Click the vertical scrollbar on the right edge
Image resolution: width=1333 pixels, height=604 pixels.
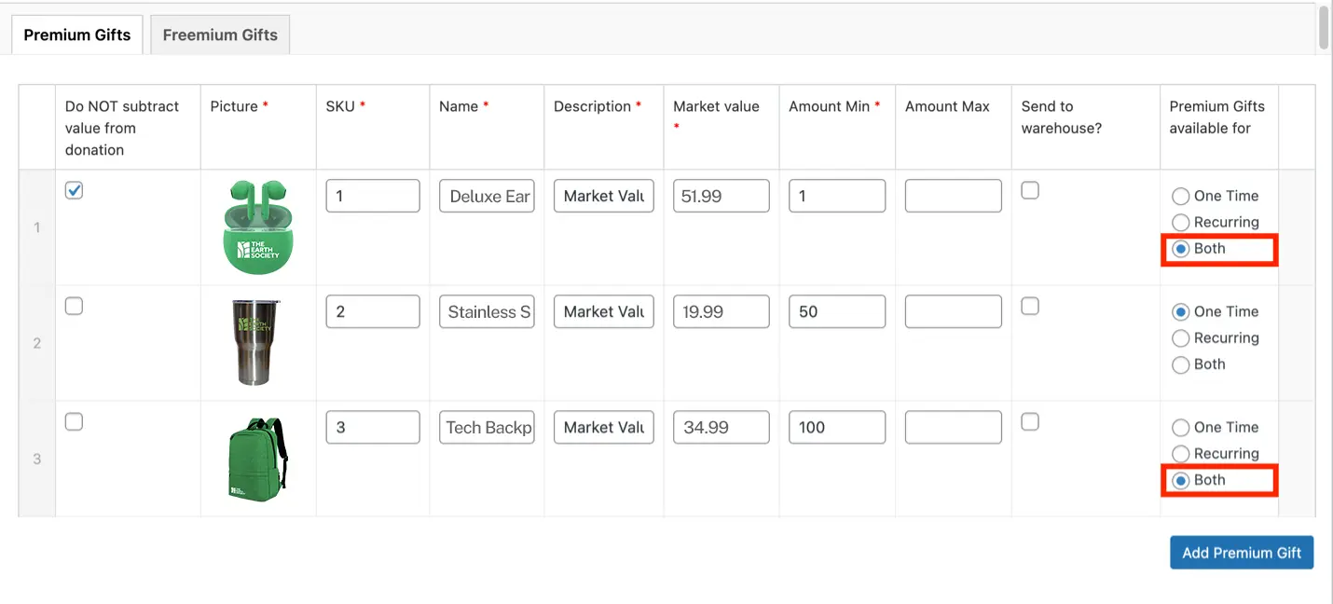1324,28
